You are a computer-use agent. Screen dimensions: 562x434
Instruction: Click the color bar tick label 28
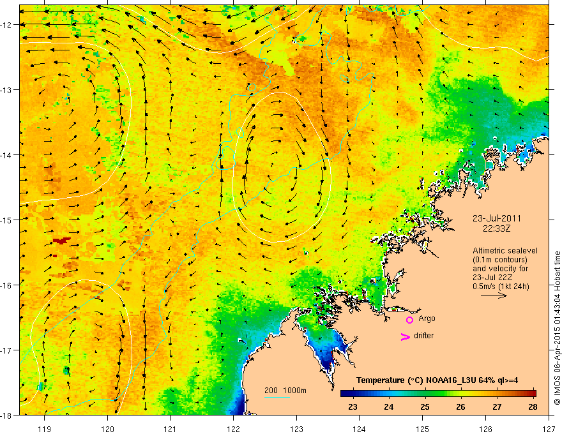[x=533, y=407]
